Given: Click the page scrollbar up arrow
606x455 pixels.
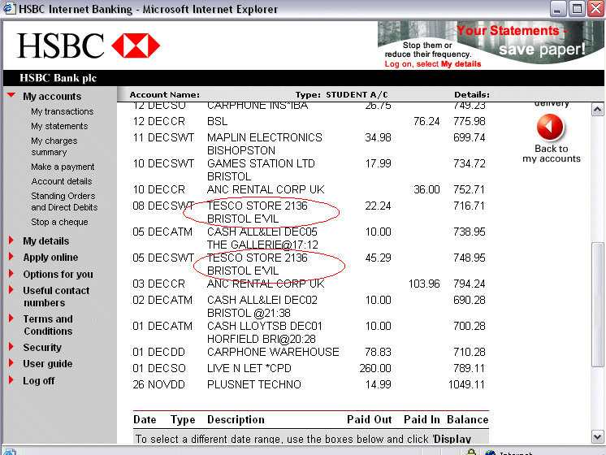Looking at the screenshot, I should (x=597, y=110).
